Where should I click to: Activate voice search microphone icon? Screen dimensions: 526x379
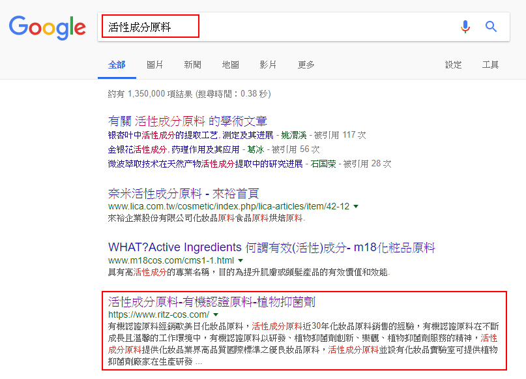tap(465, 27)
